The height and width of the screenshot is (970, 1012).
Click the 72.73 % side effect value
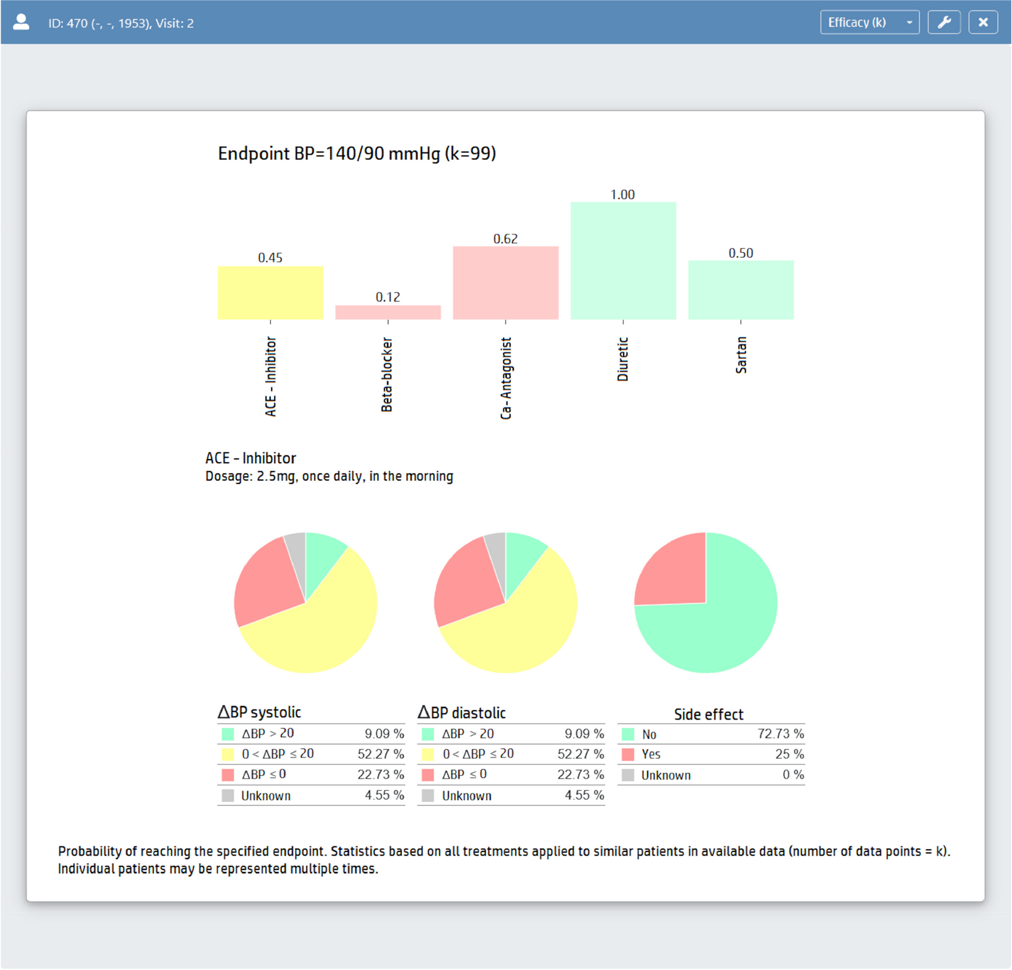coord(780,734)
